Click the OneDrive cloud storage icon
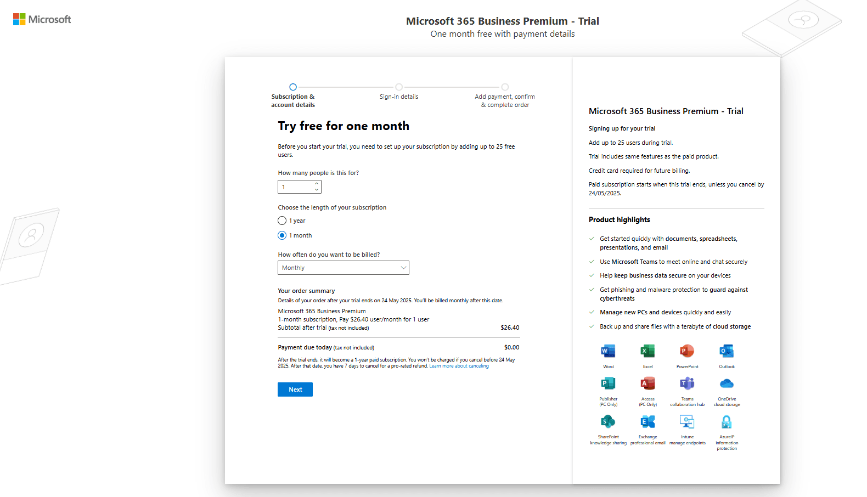This screenshot has height=497, width=867. tap(727, 383)
